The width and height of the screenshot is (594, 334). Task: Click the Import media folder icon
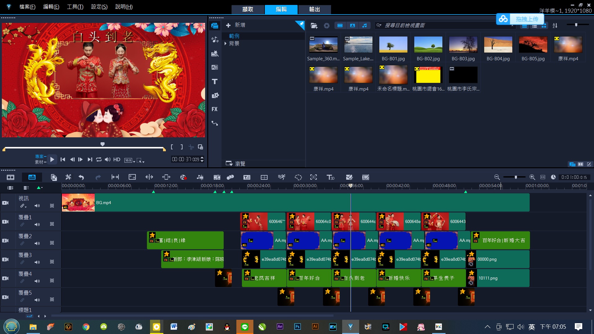314,26
